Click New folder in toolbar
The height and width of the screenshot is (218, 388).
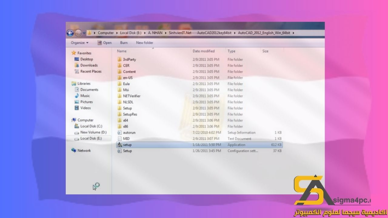coord(145,43)
